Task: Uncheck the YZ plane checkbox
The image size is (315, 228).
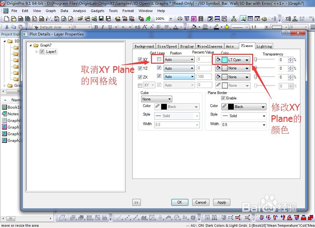Action: click(x=140, y=68)
